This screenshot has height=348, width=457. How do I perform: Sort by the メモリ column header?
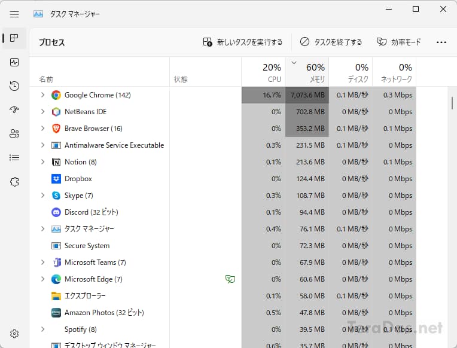point(307,72)
